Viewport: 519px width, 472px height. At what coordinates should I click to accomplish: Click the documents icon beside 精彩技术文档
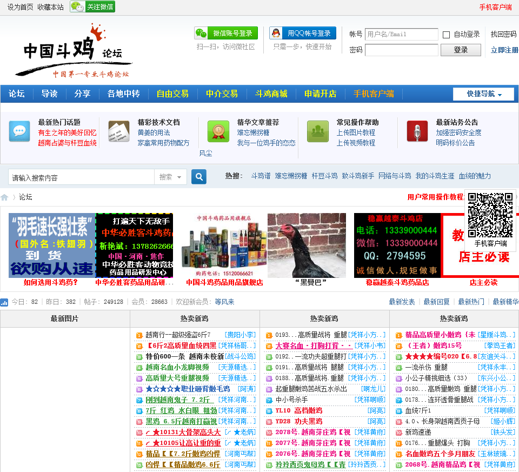click(119, 131)
